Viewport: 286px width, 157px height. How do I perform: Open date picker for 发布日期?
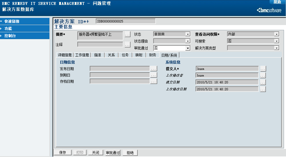coord(153,69)
